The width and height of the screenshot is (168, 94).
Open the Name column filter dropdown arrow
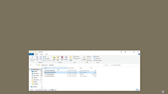click(66, 68)
